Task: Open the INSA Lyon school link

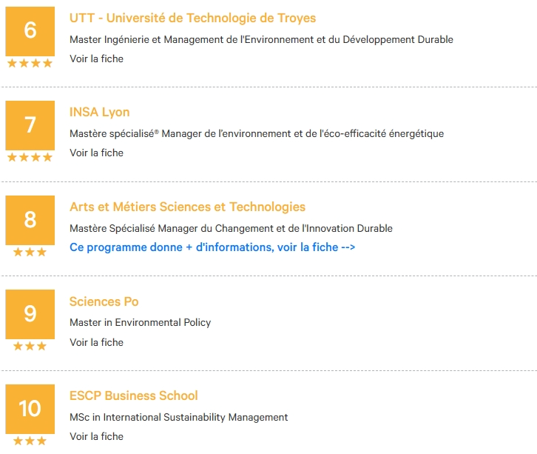Action: pos(100,112)
